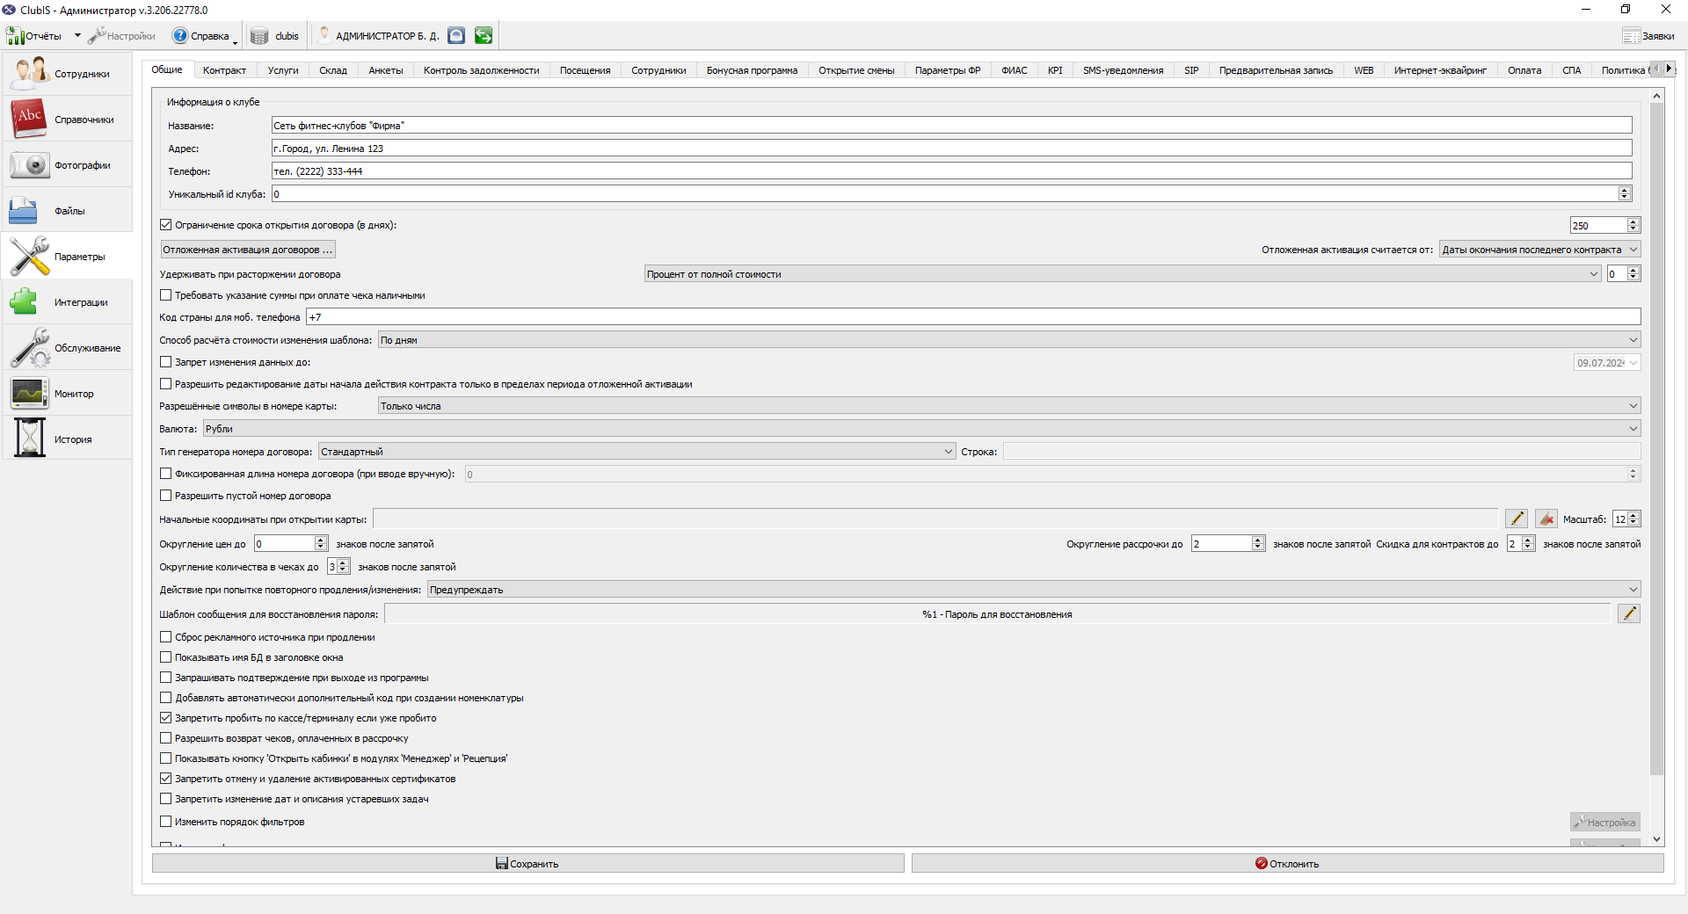Open the Монитор sidebar icon

(x=29, y=394)
